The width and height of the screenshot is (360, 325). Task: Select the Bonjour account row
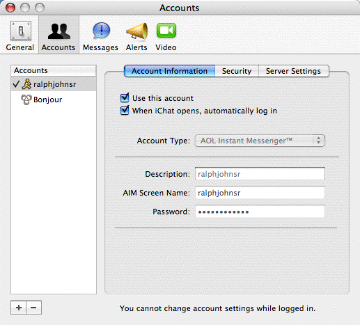tap(54, 100)
